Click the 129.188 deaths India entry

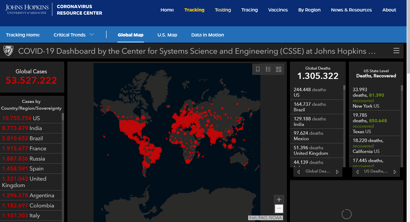pyautogui.click(x=317, y=121)
